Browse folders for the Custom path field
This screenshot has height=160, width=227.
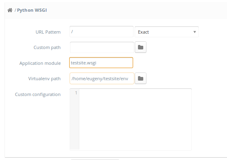pyautogui.click(x=140, y=47)
